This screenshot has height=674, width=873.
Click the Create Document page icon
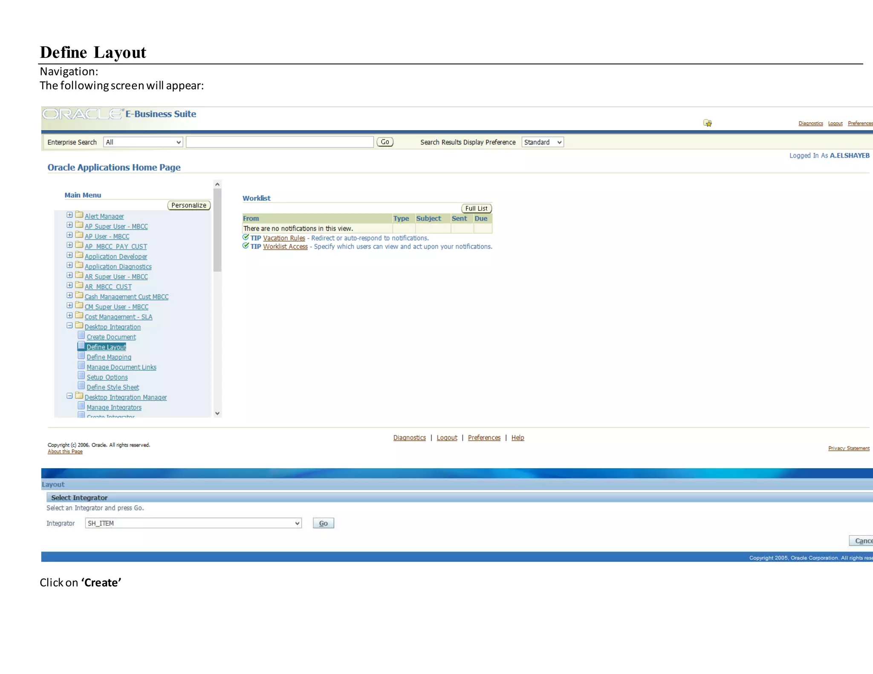point(81,335)
